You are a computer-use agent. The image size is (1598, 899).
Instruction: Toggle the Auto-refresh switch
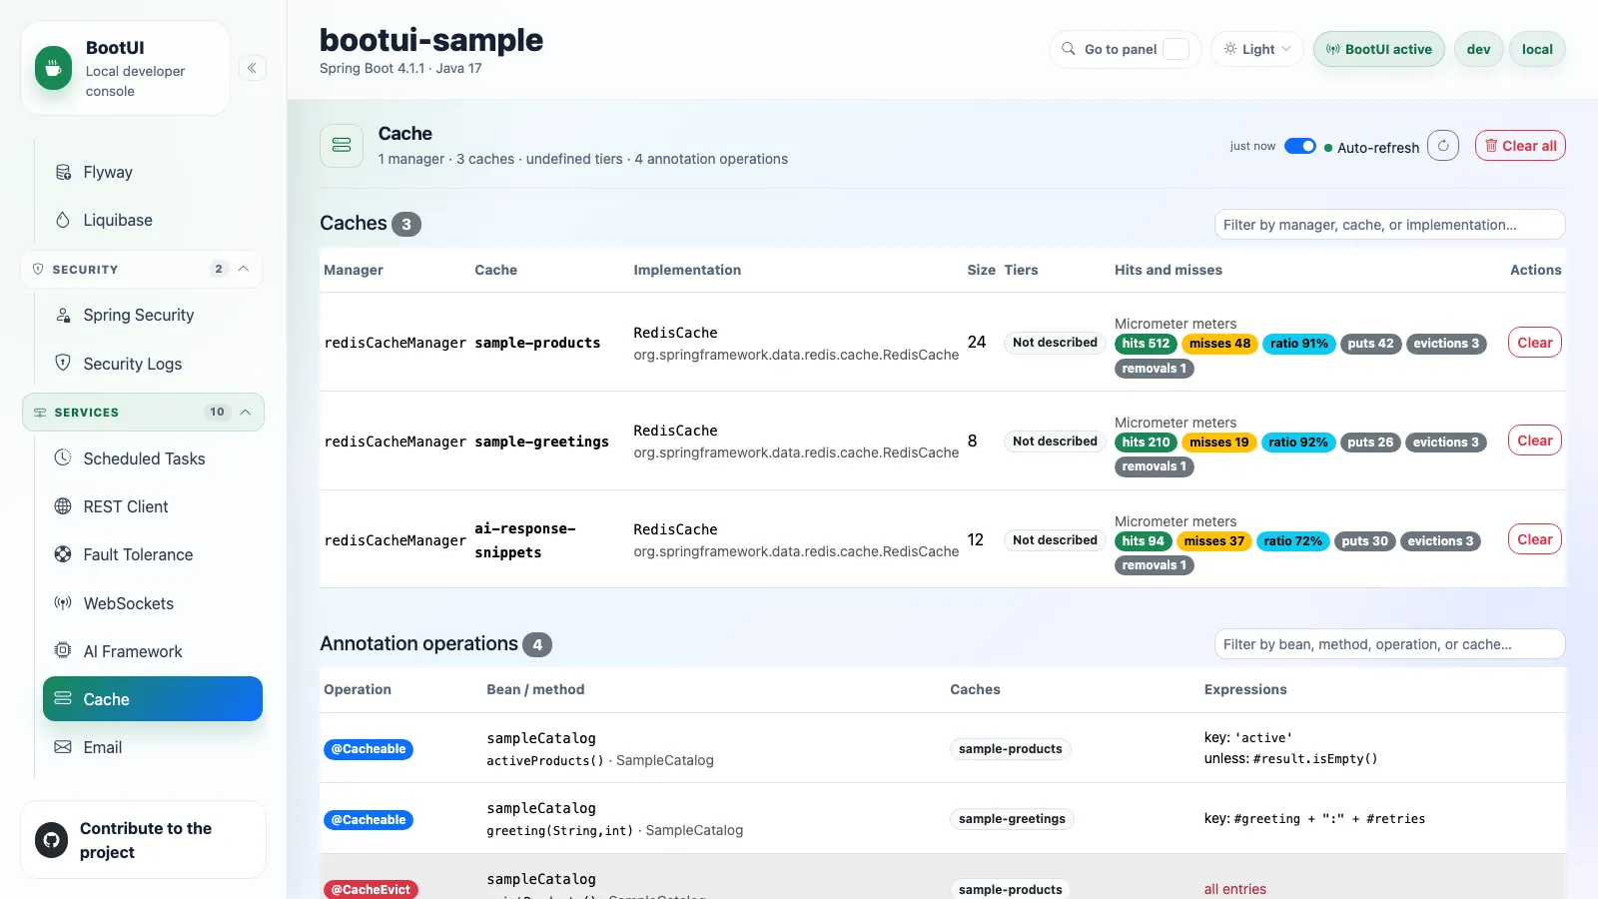(x=1300, y=147)
